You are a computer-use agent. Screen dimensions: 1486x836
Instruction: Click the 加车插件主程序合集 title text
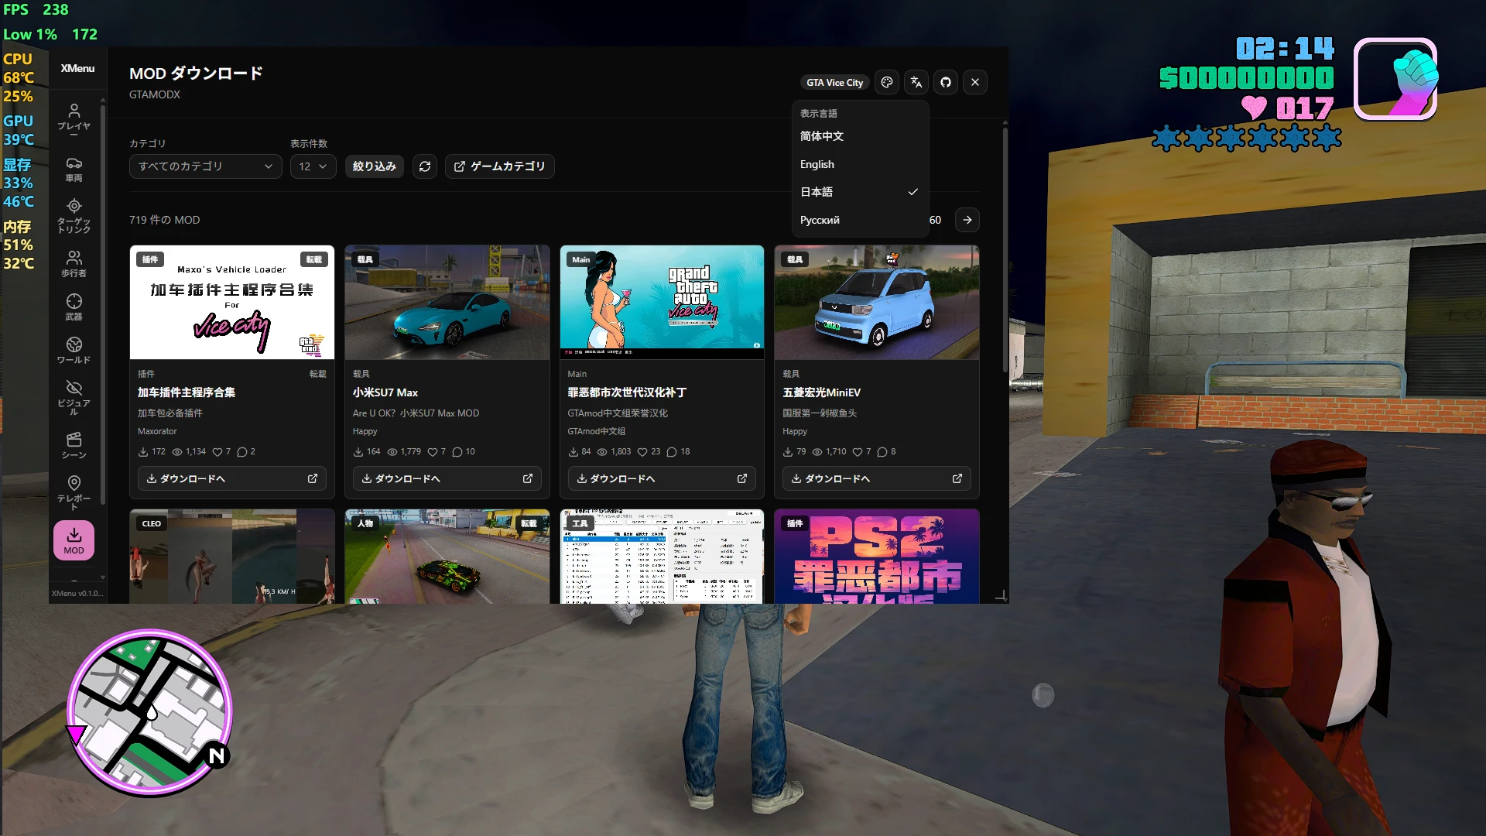coord(187,392)
